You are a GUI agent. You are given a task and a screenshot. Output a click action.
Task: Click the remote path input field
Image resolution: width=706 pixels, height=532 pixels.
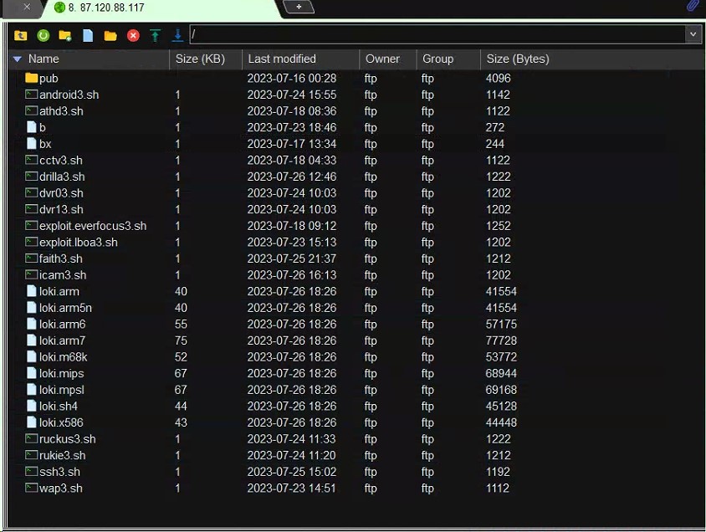(x=435, y=34)
